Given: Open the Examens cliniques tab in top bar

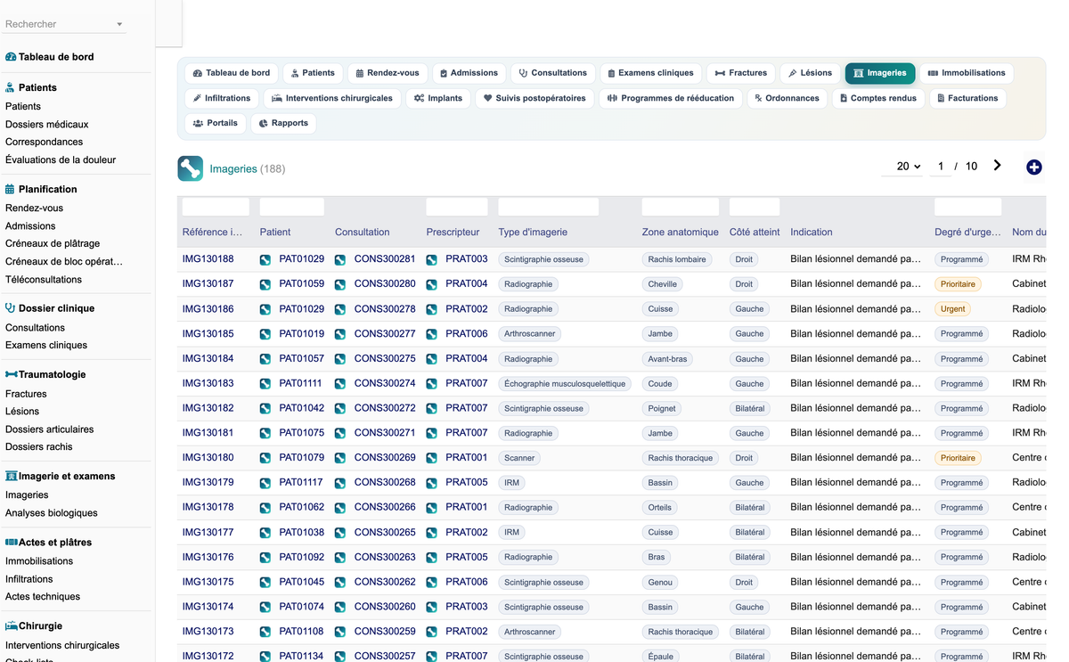Looking at the screenshot, I should click(649, 73).
